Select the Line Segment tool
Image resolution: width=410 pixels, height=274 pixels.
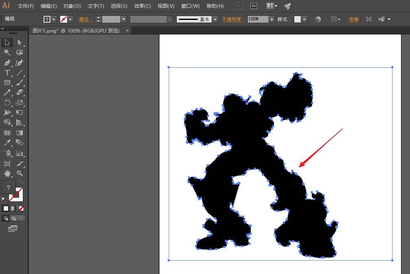20,73
